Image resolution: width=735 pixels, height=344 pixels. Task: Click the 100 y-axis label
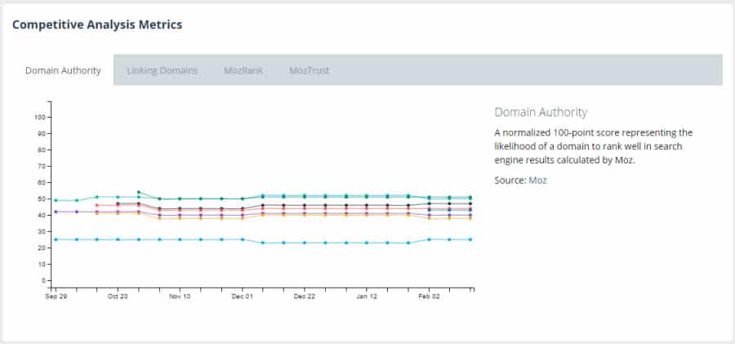point(39,117)
